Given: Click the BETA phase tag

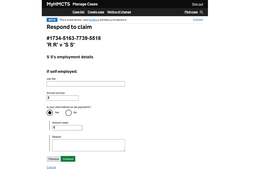Looking at the screenshot, I should [x=52, y=20].
